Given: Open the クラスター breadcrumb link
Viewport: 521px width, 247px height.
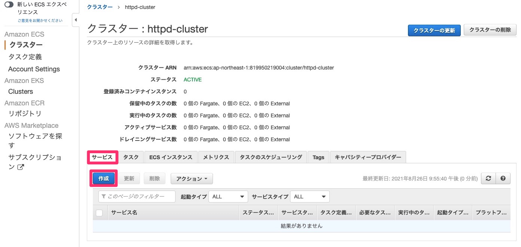Looking at the screenshot, I should [x=99, y=7].
